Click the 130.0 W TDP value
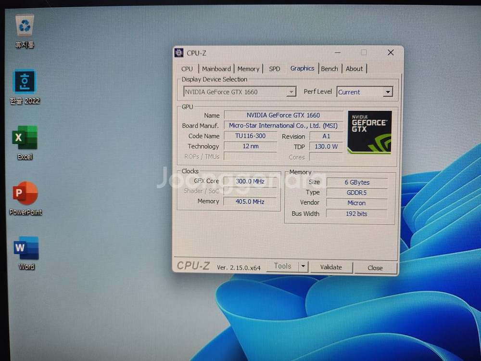The width and height of the screenshot is (481, 361). [x=327, y=146]
